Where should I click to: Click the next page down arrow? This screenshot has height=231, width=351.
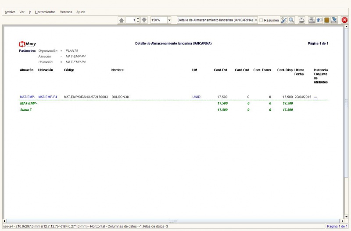pos(144,20)
